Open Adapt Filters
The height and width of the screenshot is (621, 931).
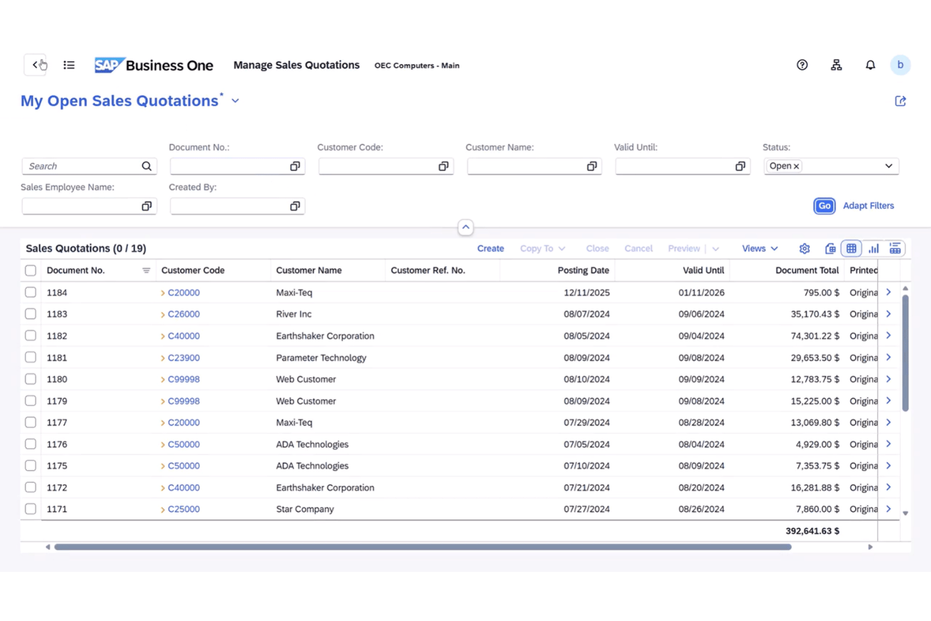868,206
